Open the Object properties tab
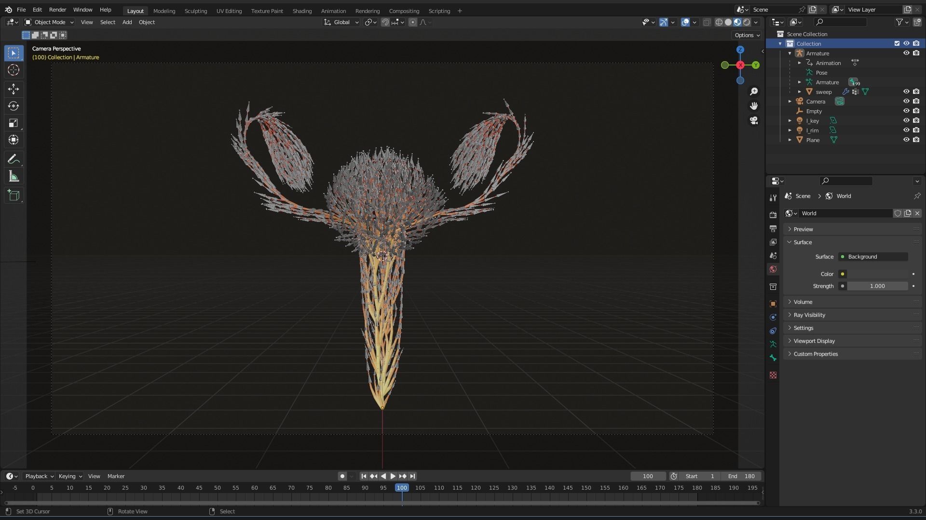The height and width of the screenshot is (520, 926). pyautogui.click(x=773, y=304)
